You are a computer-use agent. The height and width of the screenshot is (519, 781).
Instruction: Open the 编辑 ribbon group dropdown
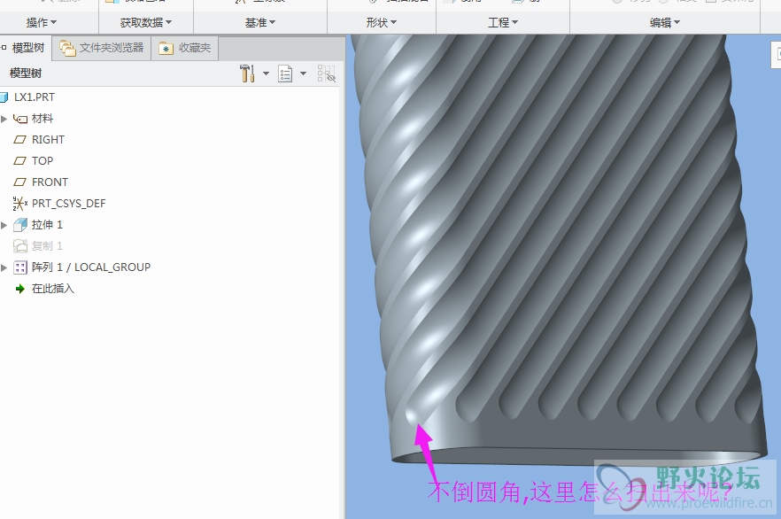click(665, 22)
